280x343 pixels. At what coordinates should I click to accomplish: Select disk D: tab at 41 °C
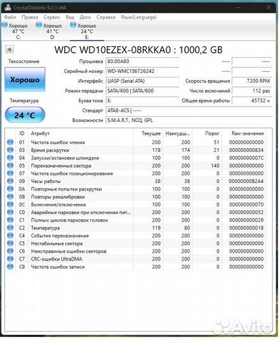53,31
